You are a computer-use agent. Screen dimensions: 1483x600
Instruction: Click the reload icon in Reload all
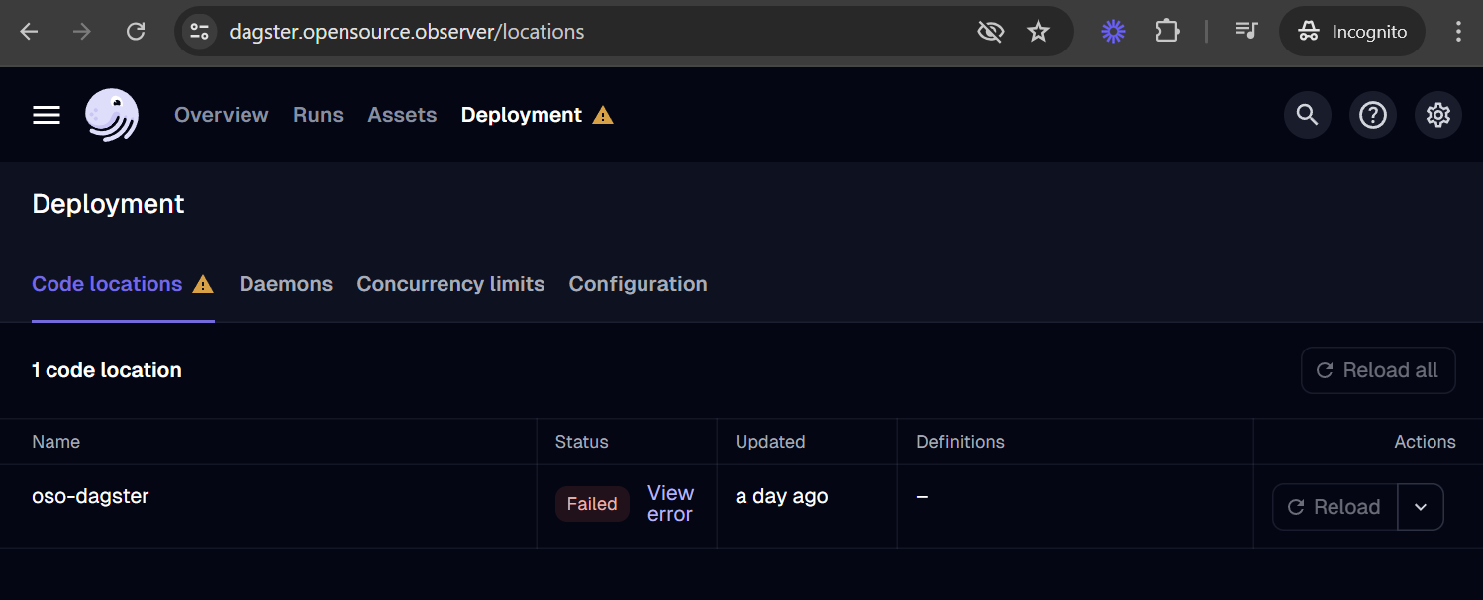tap(1327, 370)
